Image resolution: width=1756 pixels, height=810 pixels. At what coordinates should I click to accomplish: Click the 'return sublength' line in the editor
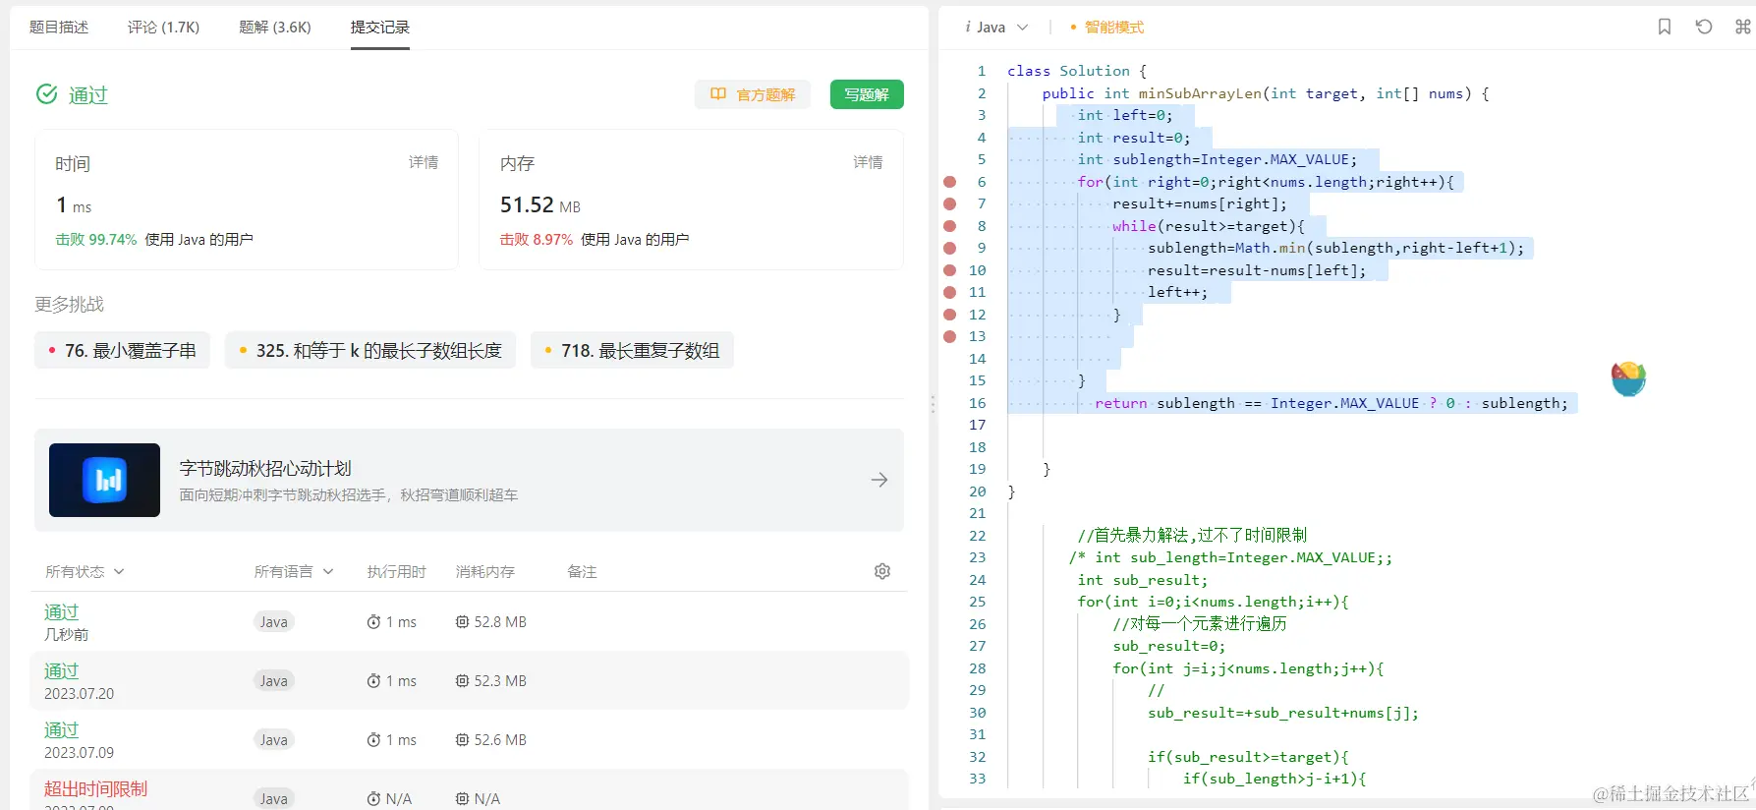[x=1331, y=403]
